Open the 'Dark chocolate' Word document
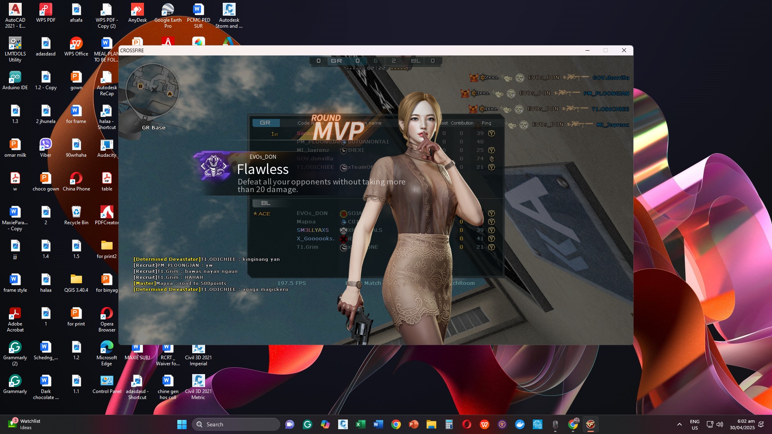Screen dimensions: 772x434 (x=46, y=387)
